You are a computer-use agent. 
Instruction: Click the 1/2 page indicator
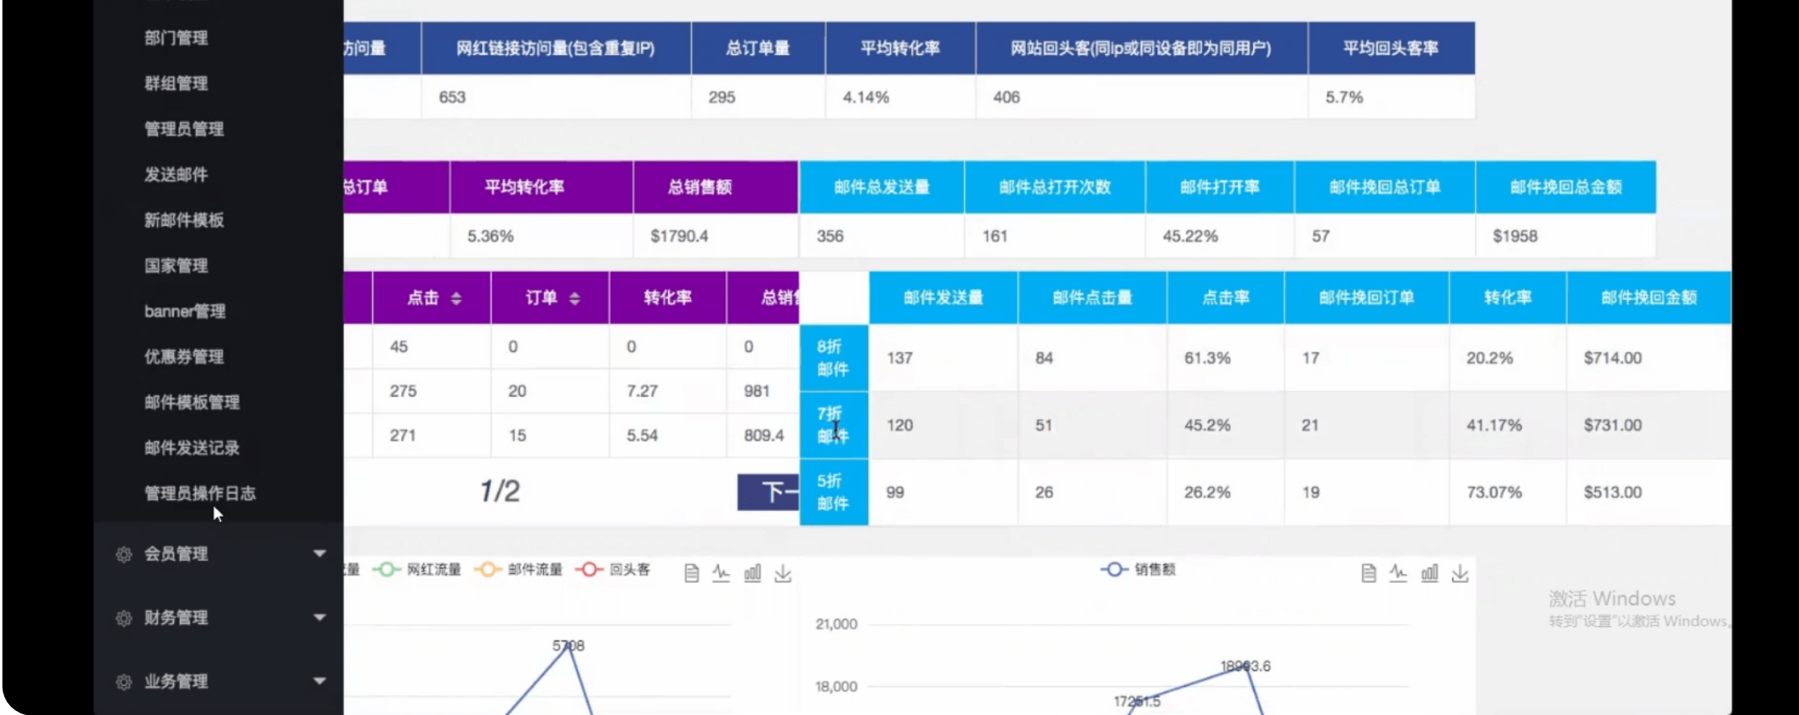coord(500,491)
